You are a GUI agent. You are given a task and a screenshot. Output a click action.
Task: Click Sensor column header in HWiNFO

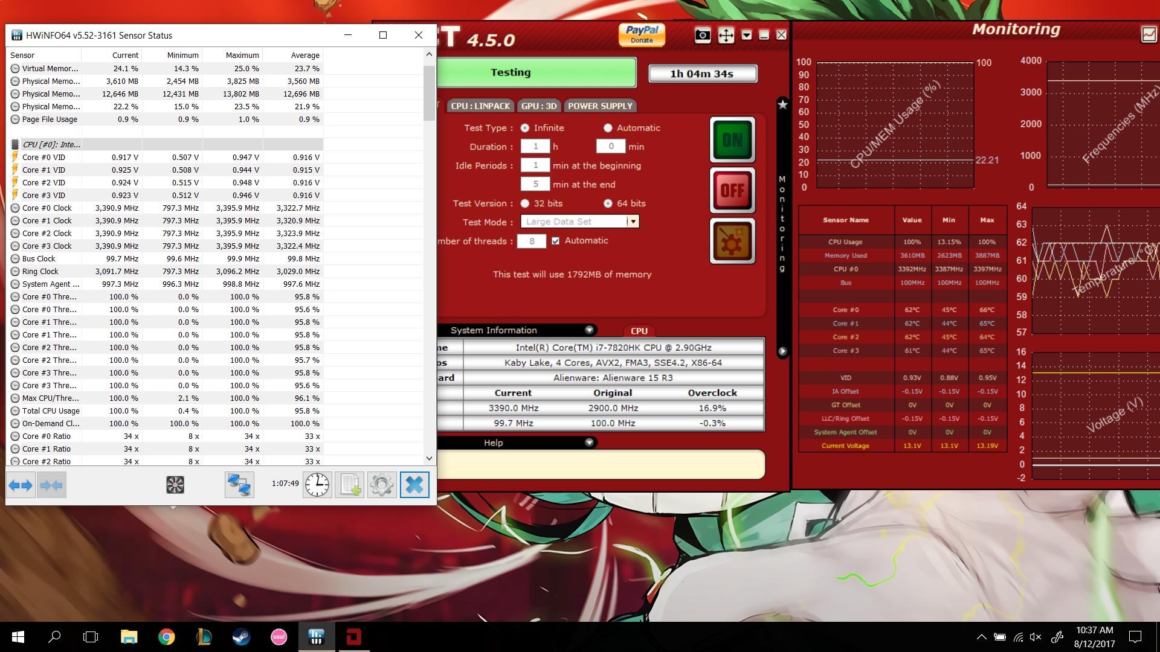pos(44,55)
